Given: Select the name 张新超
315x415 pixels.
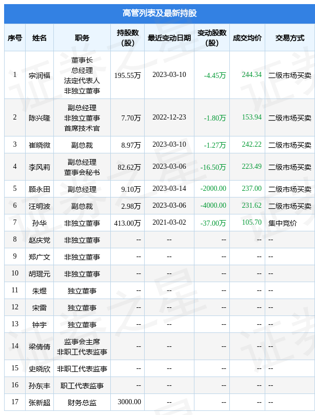Looking at the screenshot, I should click(40, 402).
